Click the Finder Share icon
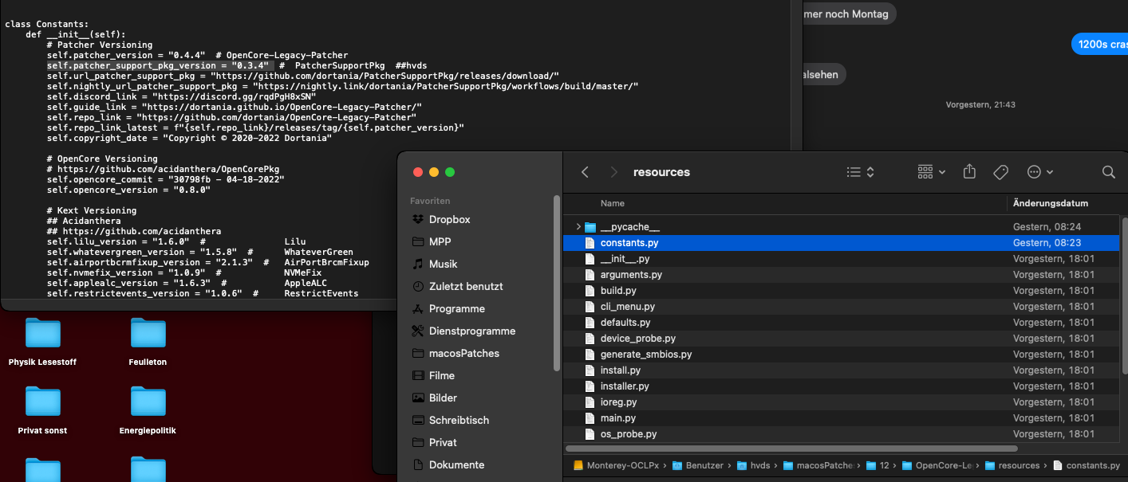The height and width of the screenshot is (482, 1128). click(970, 172)
